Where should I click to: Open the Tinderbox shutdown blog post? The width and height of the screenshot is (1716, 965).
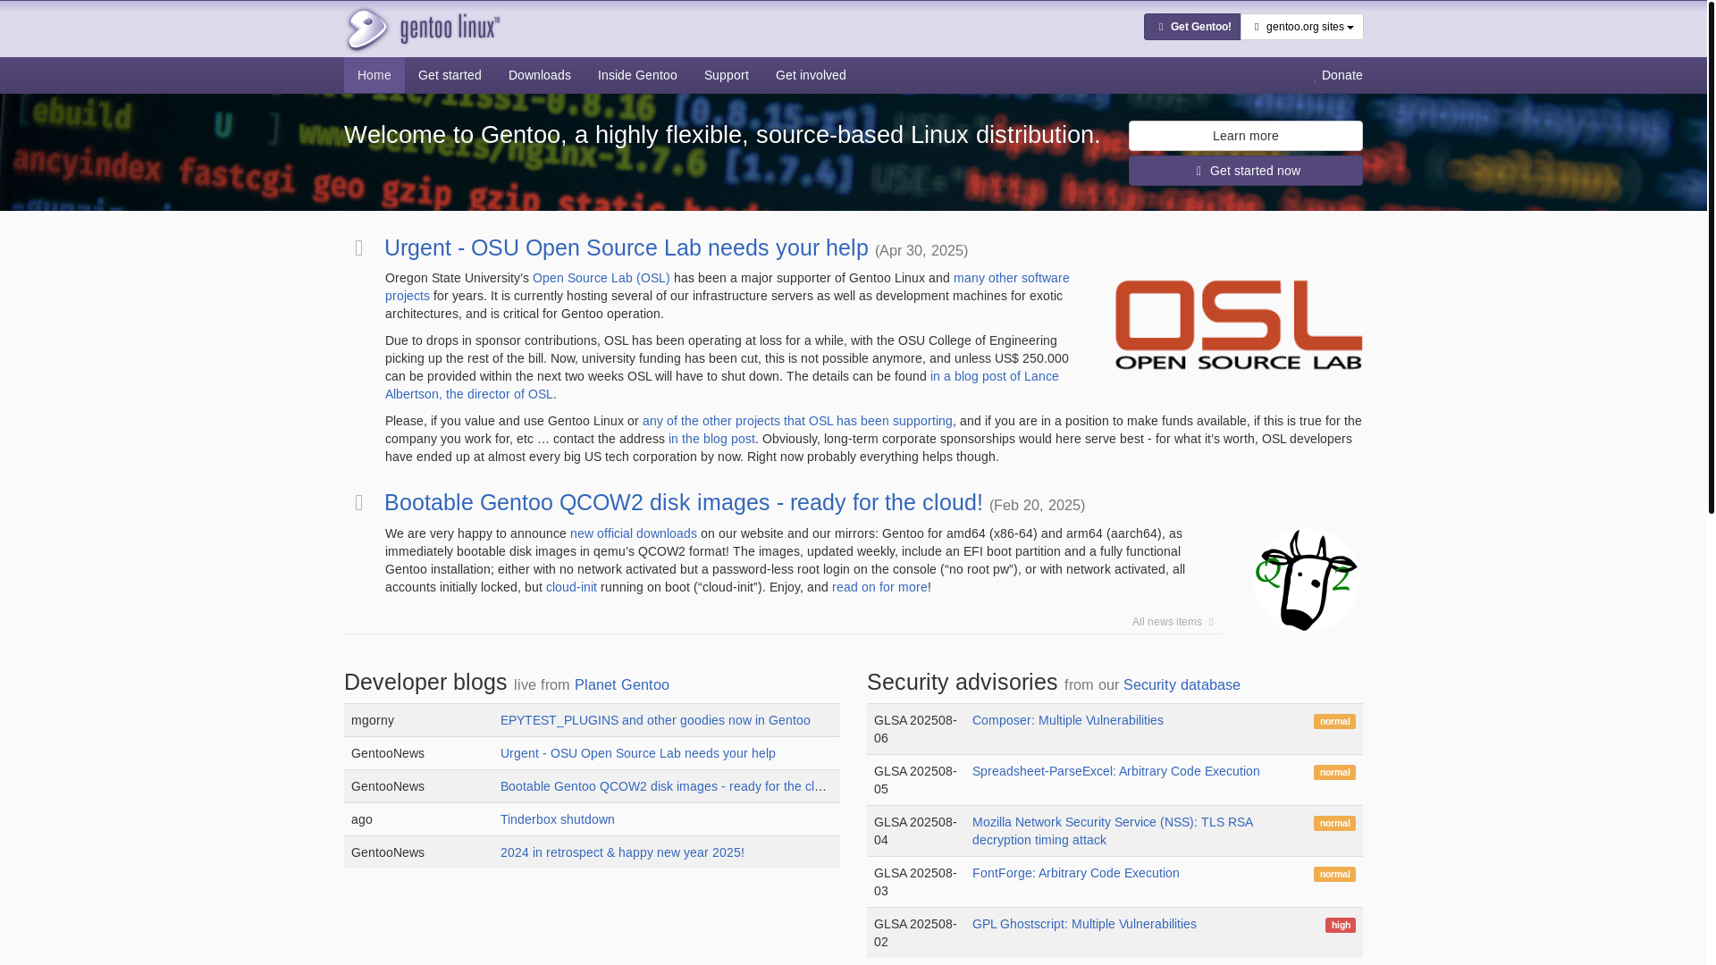pos(558,819)
